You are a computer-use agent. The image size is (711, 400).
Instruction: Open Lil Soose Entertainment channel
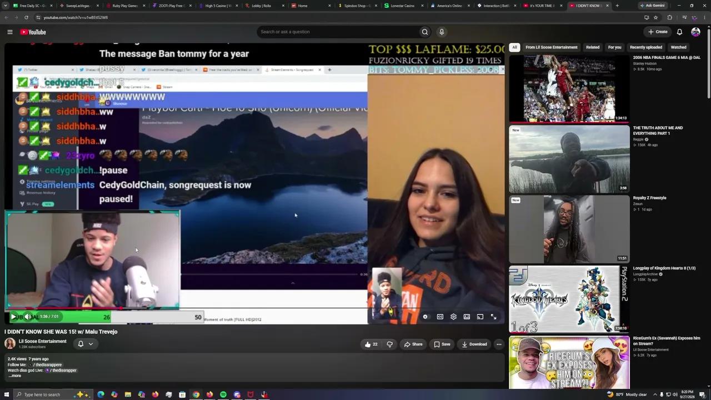click(x=42, y=341)
